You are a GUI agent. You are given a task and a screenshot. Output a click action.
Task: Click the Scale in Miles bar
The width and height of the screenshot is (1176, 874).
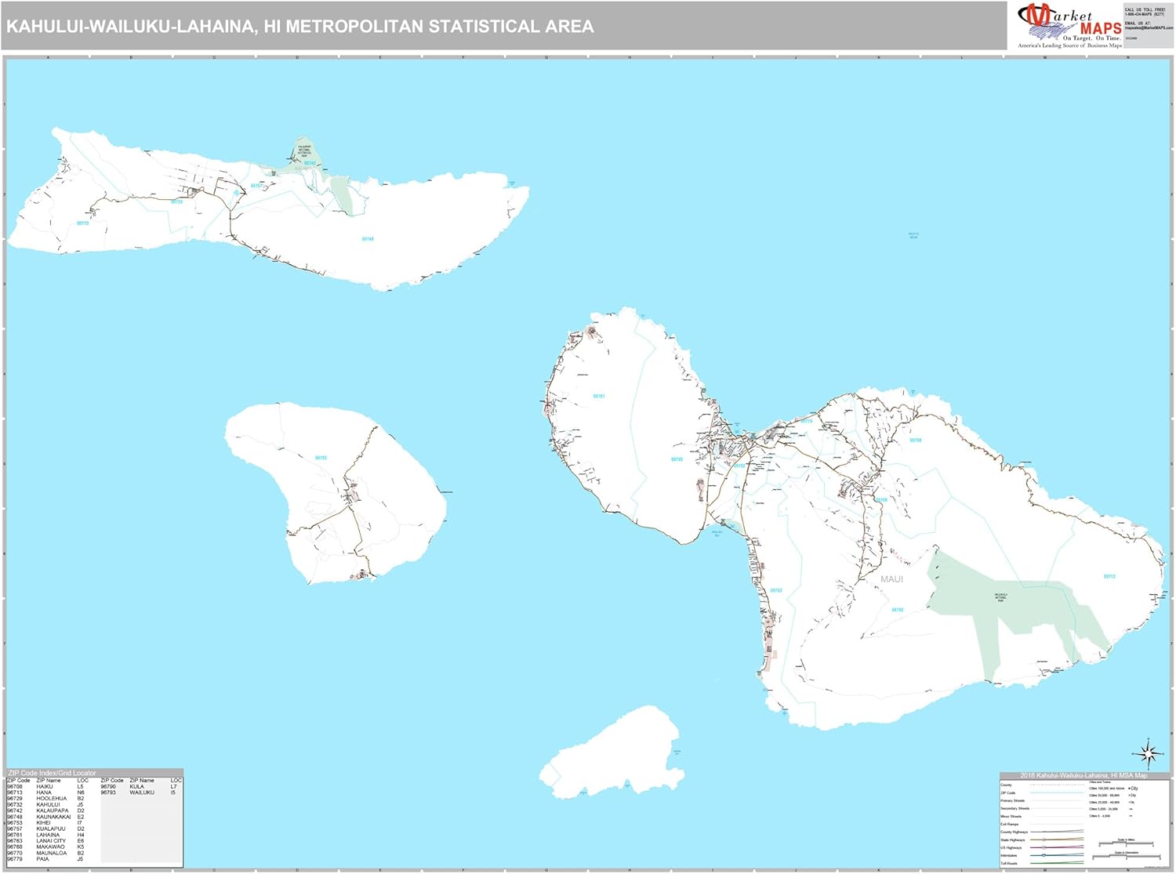(1125, 843)
